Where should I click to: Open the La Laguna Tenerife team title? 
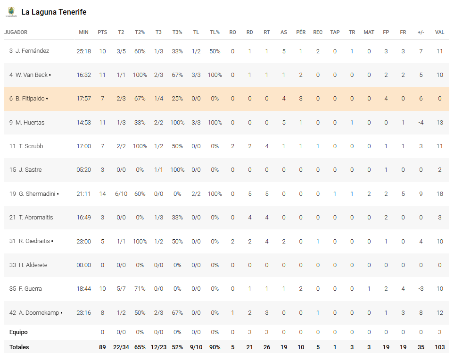pyautogui.click(x=54, y=12)
